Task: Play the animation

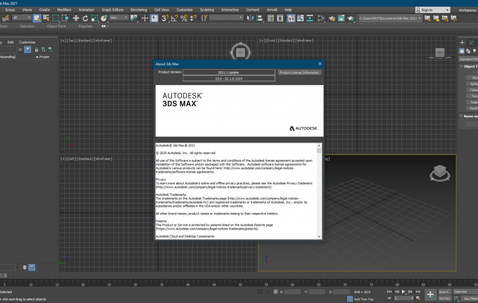Action: (404, 292)
